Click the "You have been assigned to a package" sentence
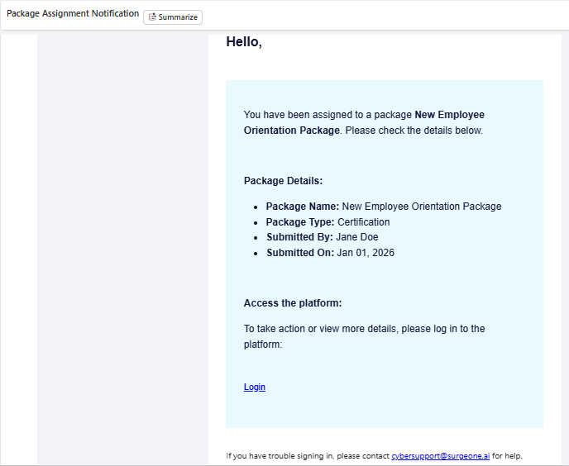This screenshot has height=466, width=569. point(364,122)
